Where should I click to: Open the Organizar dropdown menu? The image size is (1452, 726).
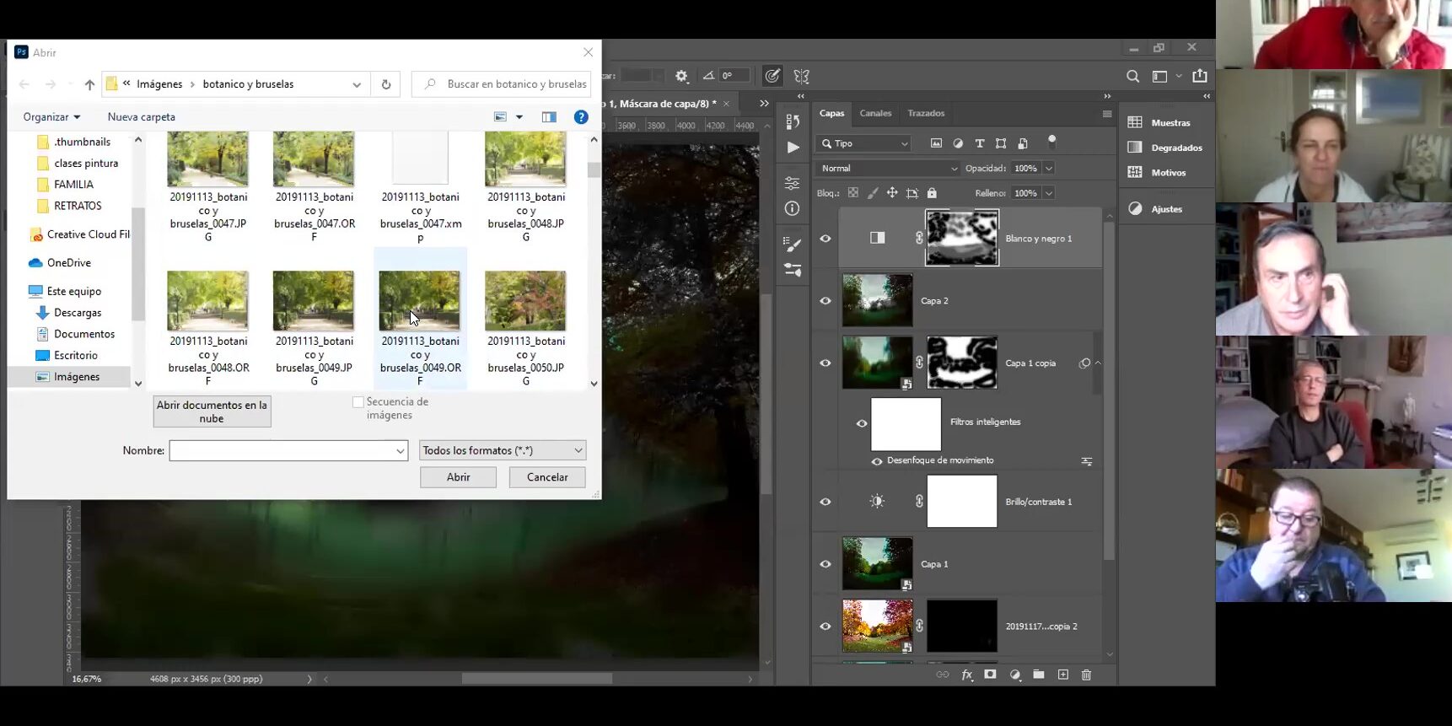[x=51, y=117]
